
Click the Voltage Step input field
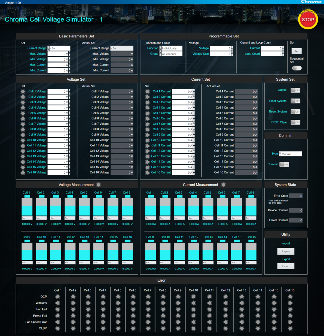pyautogui.click(x=220, y=54)
